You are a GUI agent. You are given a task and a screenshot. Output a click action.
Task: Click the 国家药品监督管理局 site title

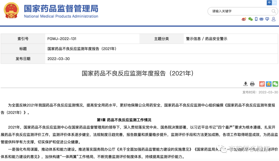[x=61, y=9]
